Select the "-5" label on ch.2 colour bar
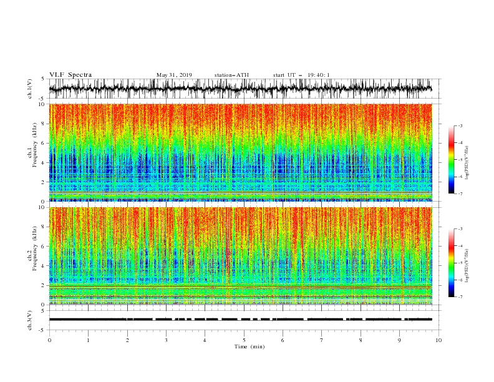The image size is (494, 382). click(460, 263)
